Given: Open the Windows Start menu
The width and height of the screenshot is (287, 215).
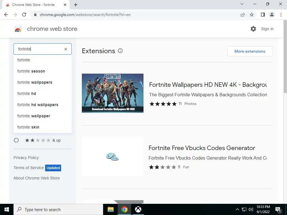Looking at the screenshot, I should pyautogui.click(x=7, y=209).
